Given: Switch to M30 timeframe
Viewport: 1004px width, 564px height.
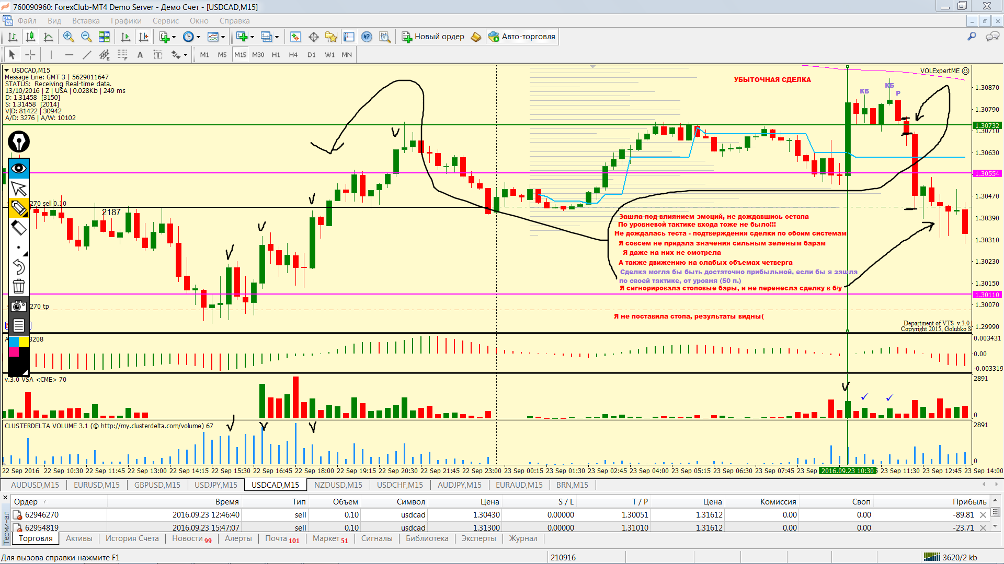Looking at the screenshot, I should click(x=258, y=55).
